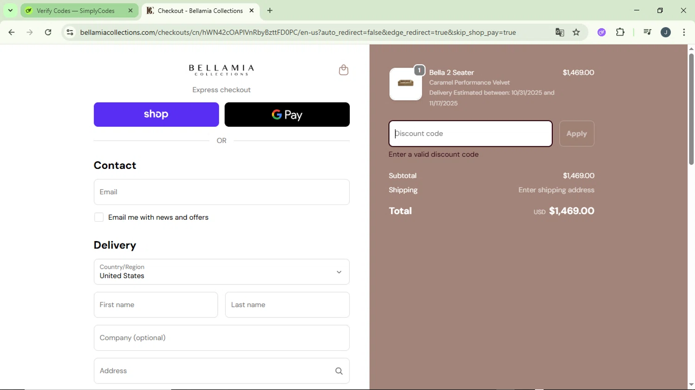The width and height of the screenshot is (695, 390).
Task: Focus the Discount code field
Action: click(470, 134)
